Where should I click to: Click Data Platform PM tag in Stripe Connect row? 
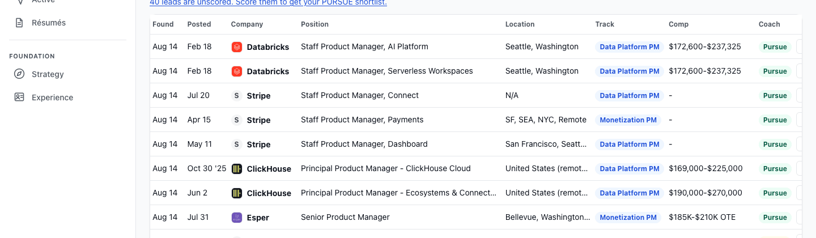click(x=630, y=96)
